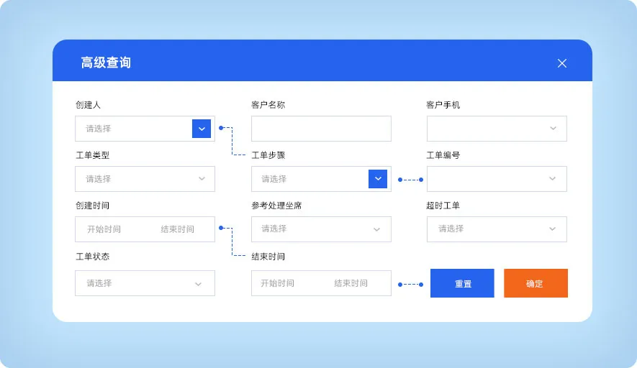The image size is (637, 368).
Task: Click the orange 确定 button
Action: (x=536, y=283)
